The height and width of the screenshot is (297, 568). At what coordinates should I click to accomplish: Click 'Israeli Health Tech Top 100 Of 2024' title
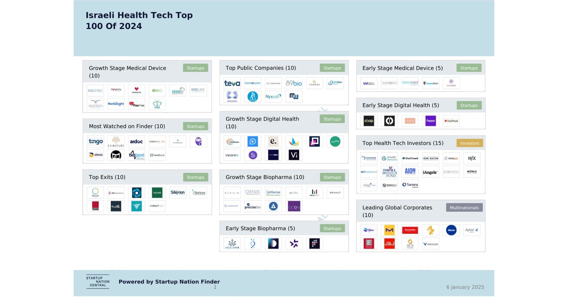139,21
